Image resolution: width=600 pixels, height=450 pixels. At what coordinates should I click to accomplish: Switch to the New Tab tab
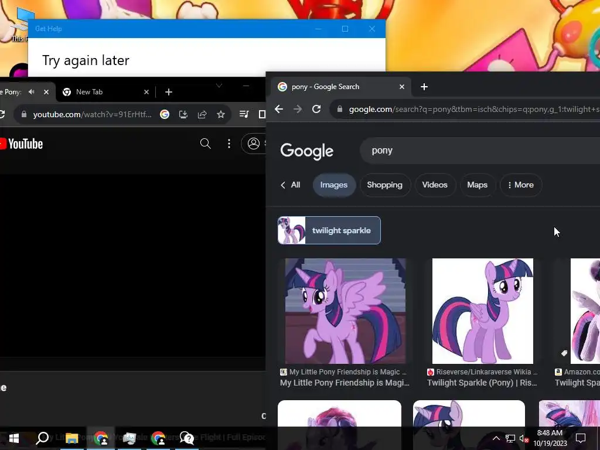104,92
